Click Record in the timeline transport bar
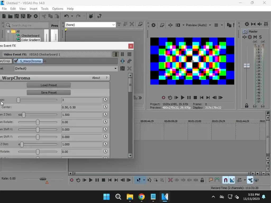 pos(72,180)
